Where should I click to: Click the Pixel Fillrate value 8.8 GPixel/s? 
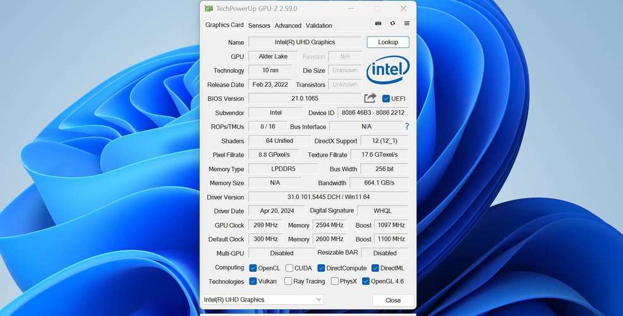pos(274,155)
